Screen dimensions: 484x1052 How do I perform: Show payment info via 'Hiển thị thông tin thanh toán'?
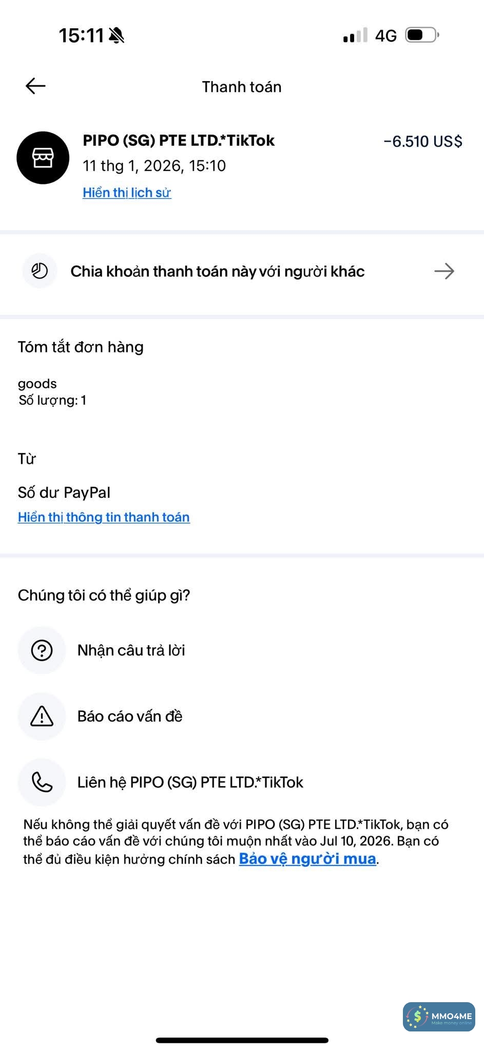pos(104,517)
